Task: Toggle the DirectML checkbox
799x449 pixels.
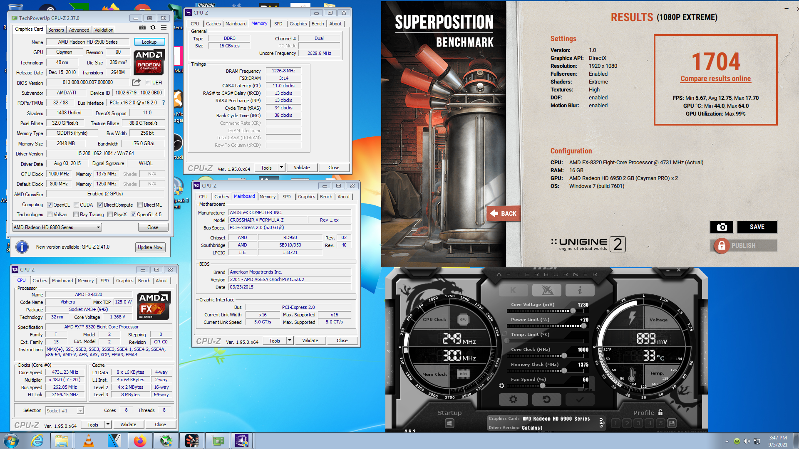Action: point(140,205)
